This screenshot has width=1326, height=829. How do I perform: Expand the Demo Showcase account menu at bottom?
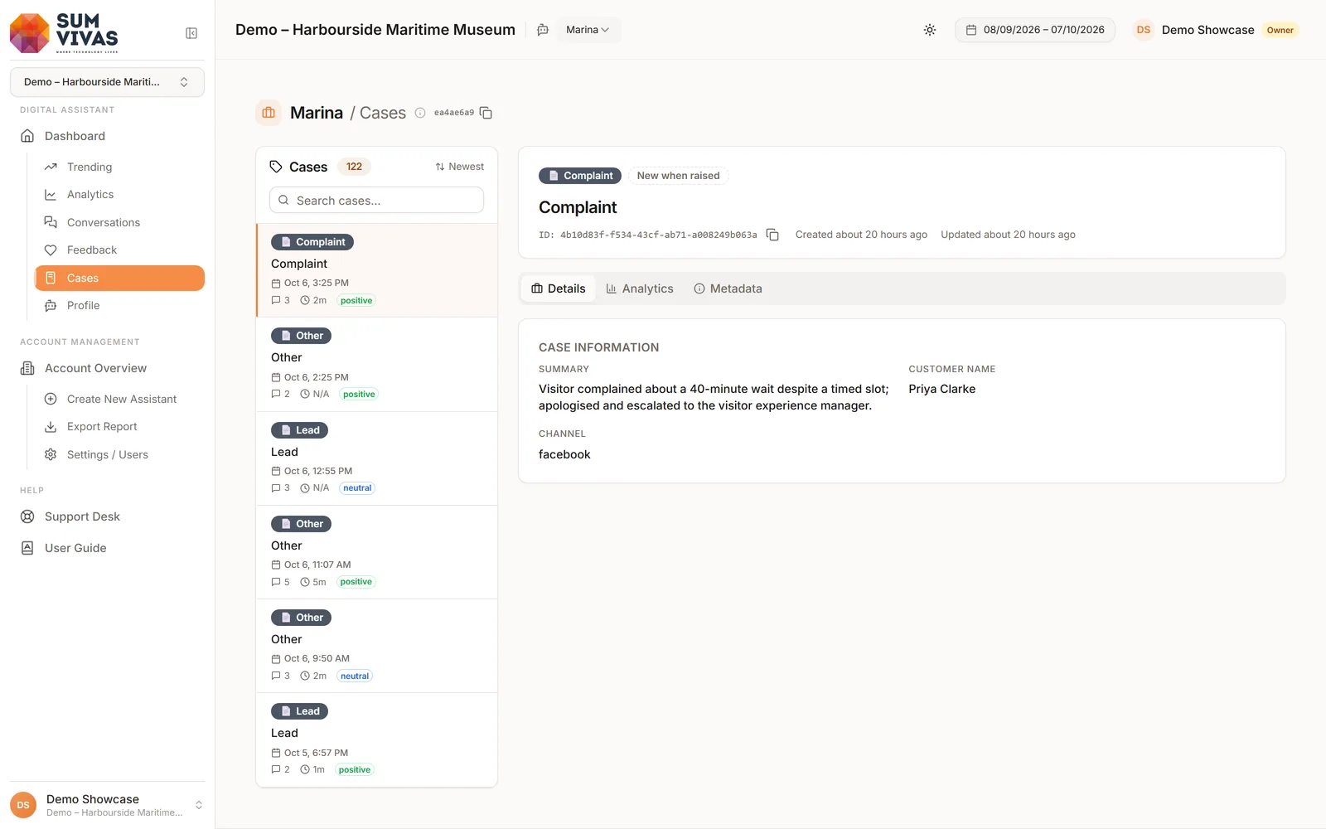click(x=107, y=805)
